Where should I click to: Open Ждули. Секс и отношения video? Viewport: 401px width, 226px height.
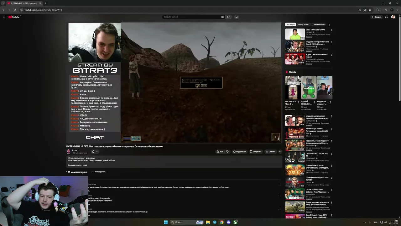[295, 59]
